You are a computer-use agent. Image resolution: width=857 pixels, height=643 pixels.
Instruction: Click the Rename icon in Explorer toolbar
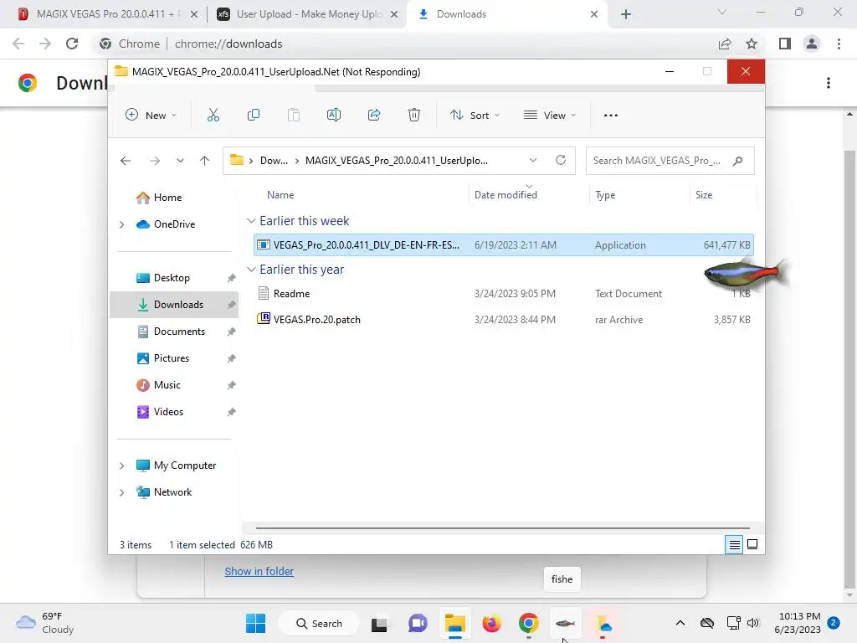333,115
